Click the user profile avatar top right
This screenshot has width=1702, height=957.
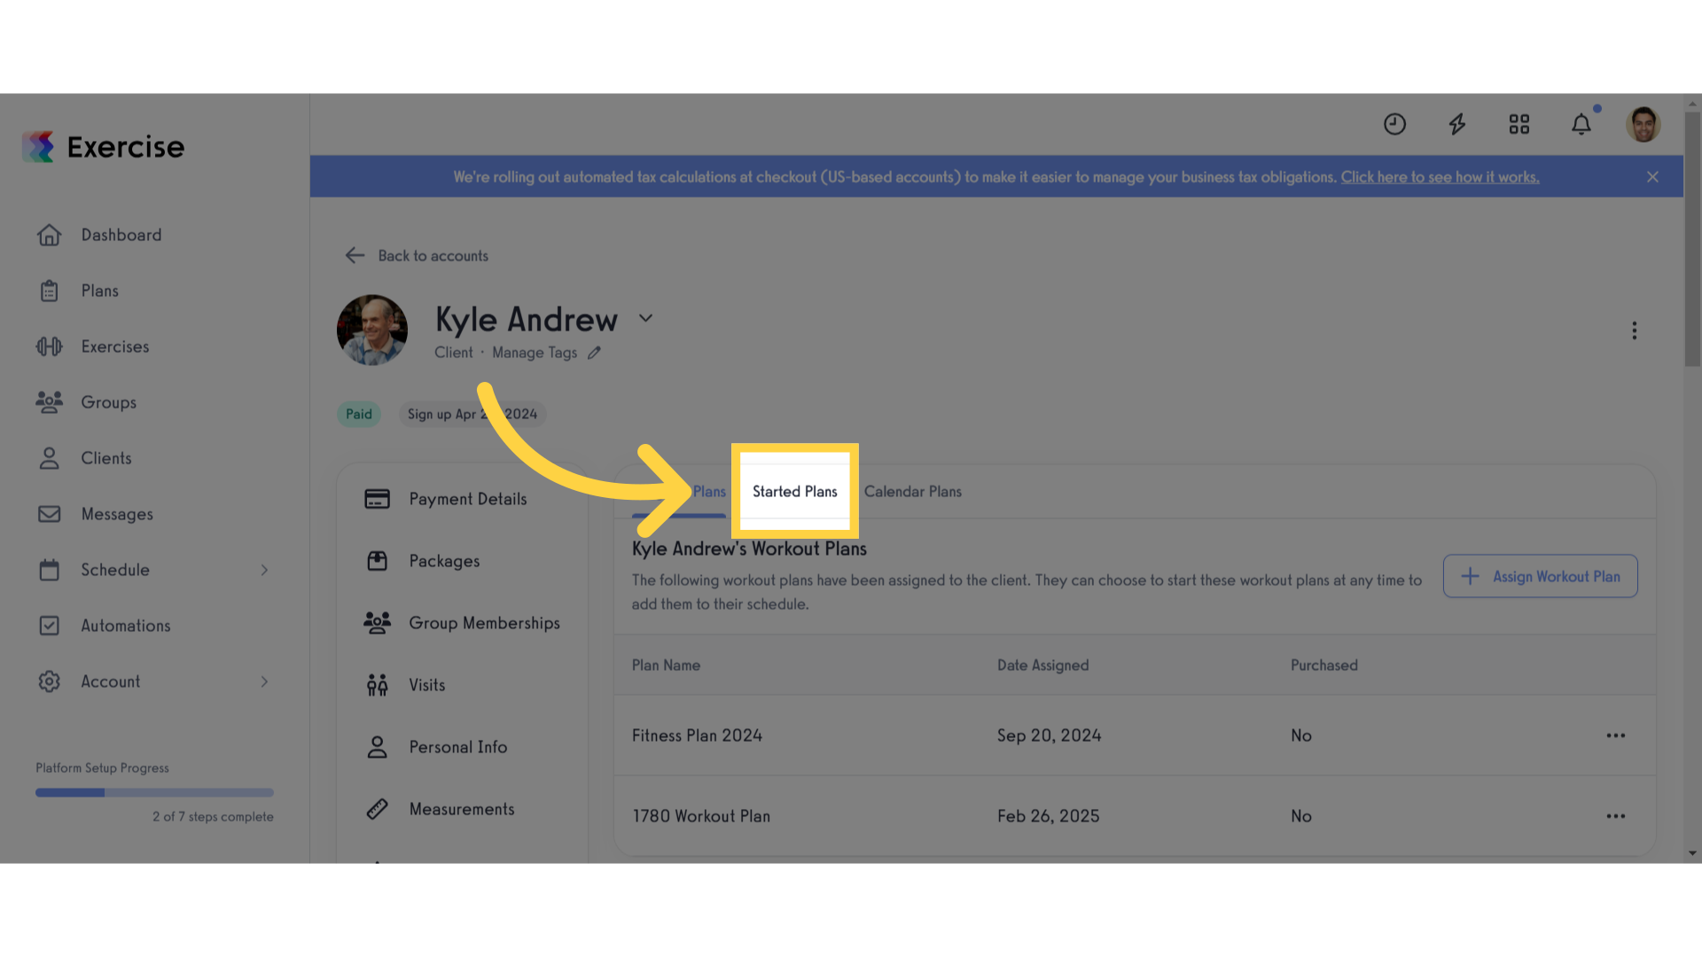click(1643, 124)
